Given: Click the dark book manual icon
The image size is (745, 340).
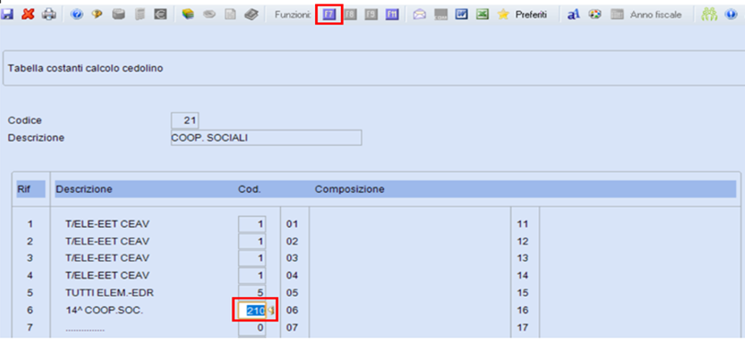Looking at the screenshot, I should tap(252, 15).
